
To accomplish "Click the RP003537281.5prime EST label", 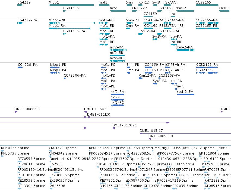I will [107, 148].
